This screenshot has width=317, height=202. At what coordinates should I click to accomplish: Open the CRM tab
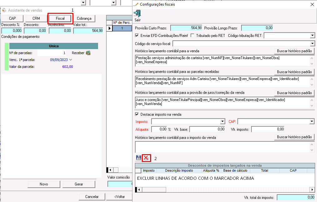(x=36, y=18)
